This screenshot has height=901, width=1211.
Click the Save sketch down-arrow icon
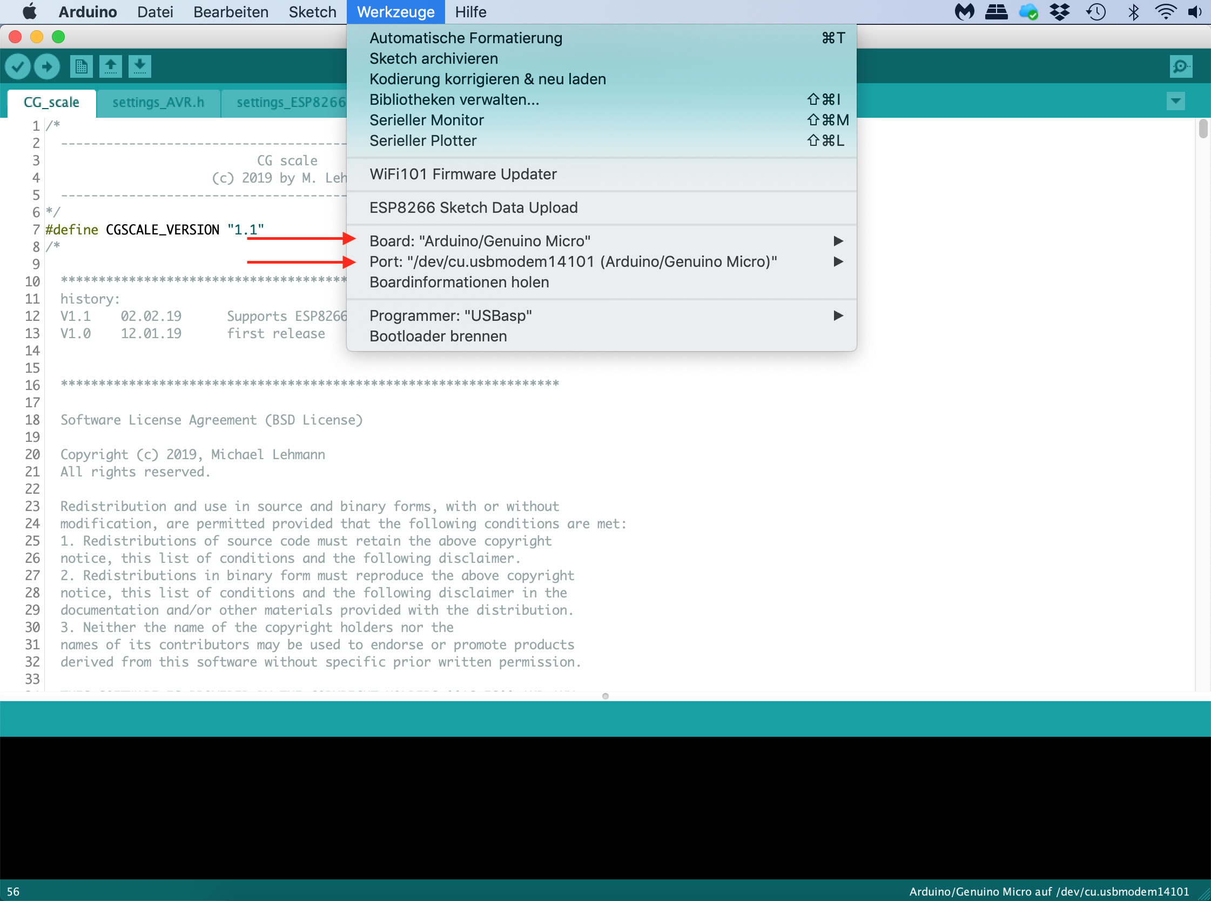coord(140,66)
